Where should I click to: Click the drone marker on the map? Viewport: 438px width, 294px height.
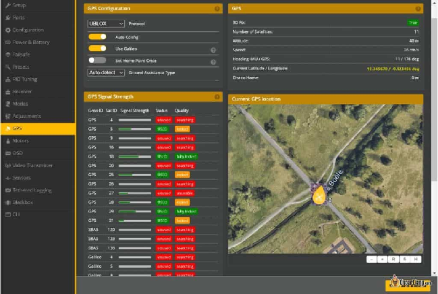pyautogui.click(x=319, y=195)
